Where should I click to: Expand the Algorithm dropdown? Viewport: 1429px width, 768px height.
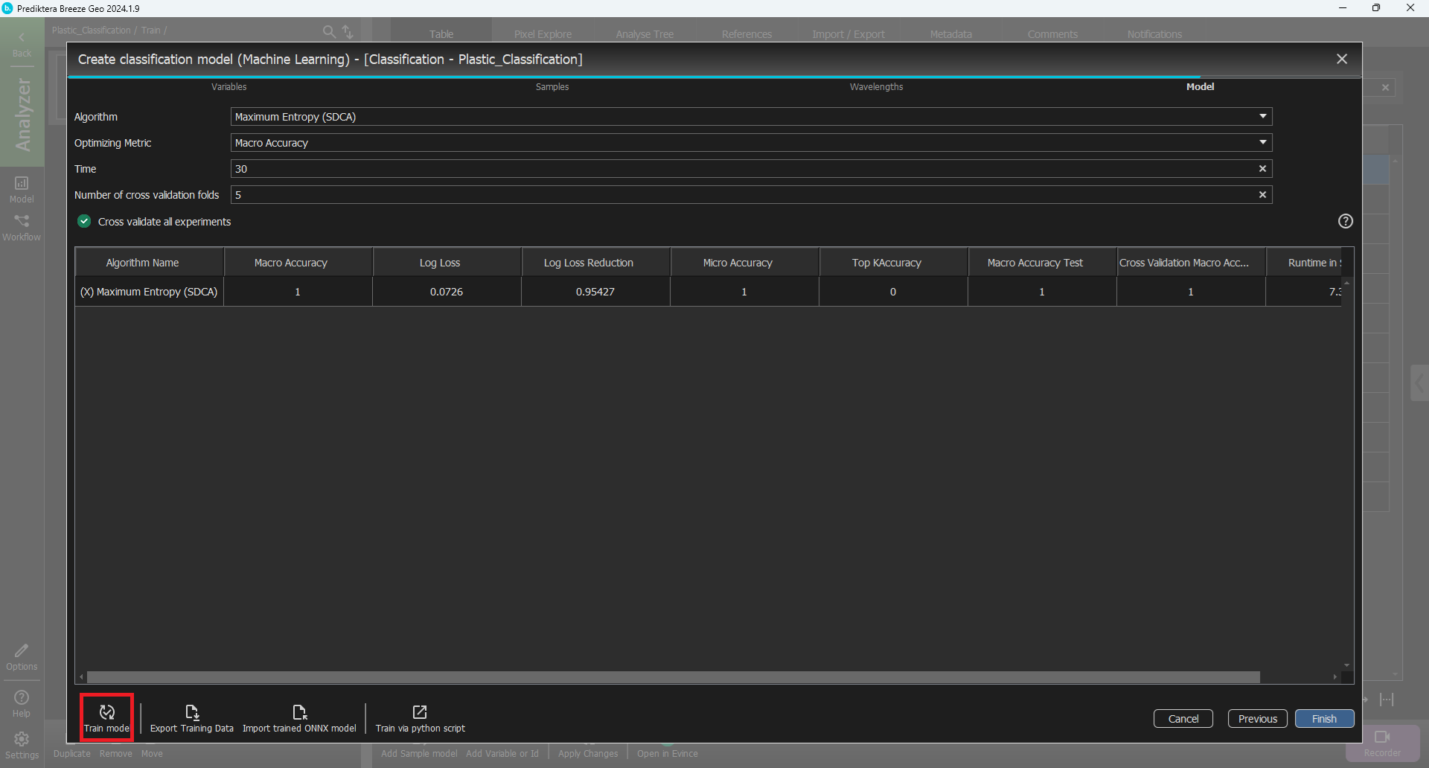pyautogui.click(x=1262, y=117)
